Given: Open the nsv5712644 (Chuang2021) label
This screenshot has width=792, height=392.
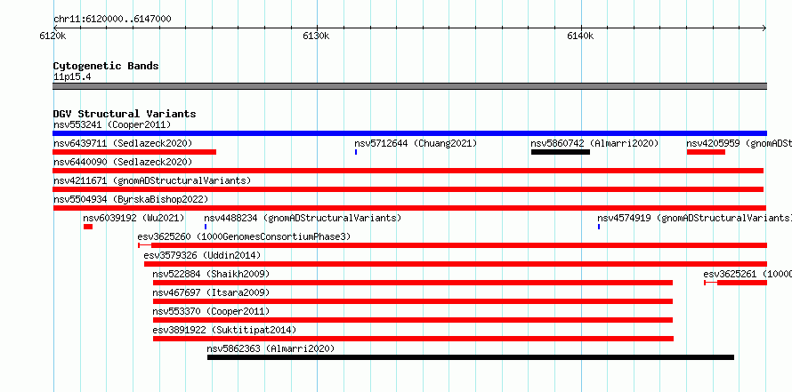Looking at the screenshot, I should click(416, 143).
